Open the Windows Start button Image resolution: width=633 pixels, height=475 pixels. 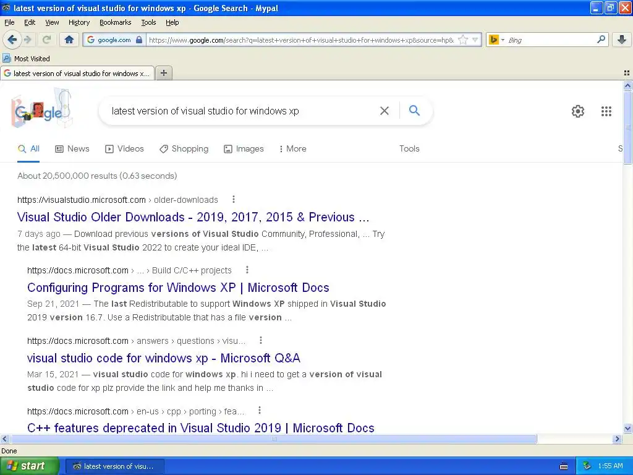pos(30,466)
